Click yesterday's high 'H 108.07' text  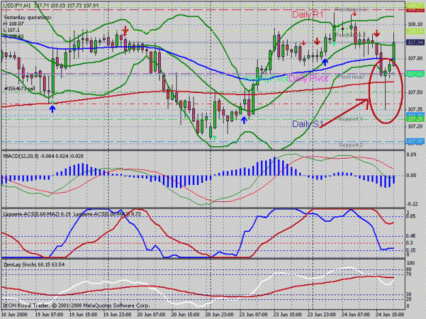(14, 24)
